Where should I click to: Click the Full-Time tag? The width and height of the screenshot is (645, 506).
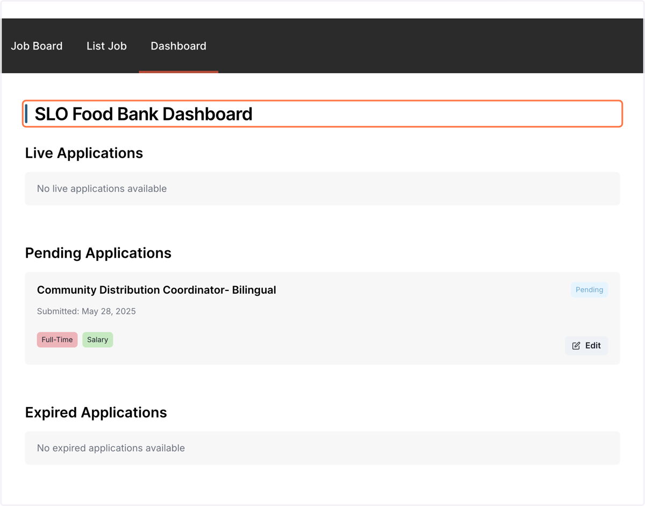[x=57, y=340]
